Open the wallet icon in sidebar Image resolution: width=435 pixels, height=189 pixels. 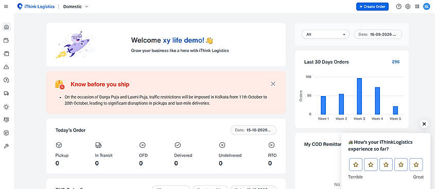6,41
